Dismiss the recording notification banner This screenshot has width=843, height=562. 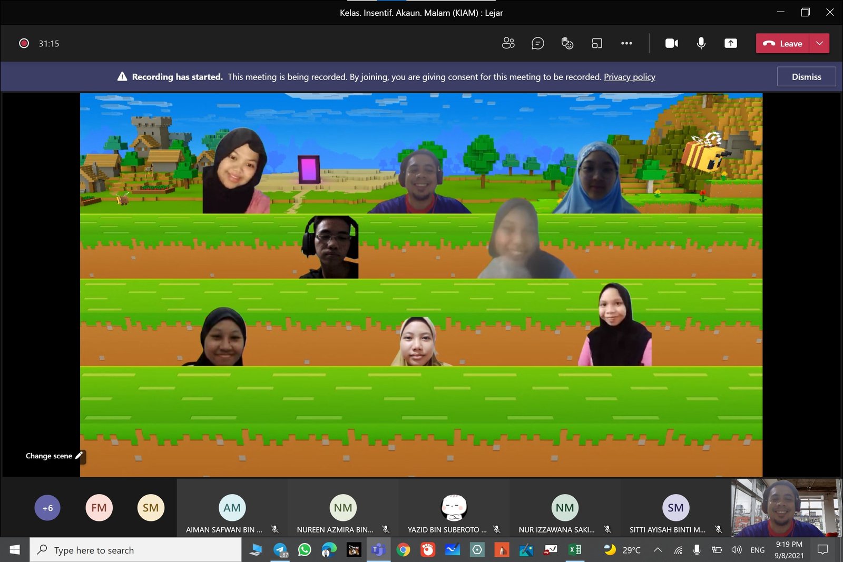(x=806, y=77)
